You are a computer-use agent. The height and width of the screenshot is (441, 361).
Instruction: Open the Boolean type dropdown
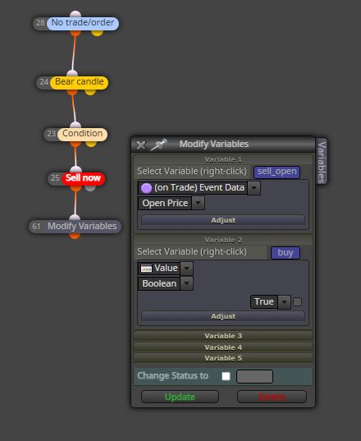(186, 284)
